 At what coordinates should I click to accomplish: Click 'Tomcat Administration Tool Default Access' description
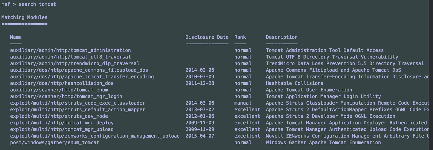[325, 50]
